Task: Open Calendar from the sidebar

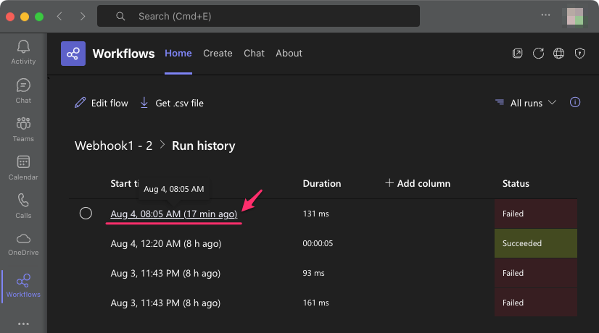Action: pyautogui.click(x=23, y=168)
